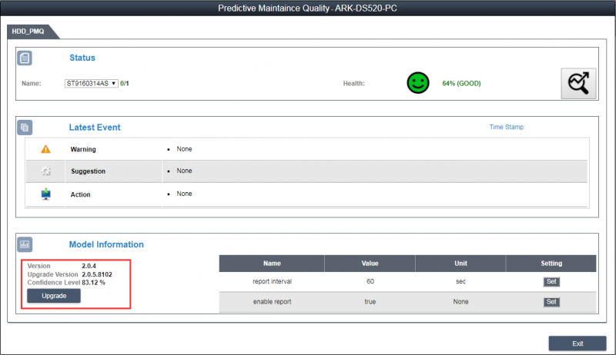The image size is (616, 355).
Task: Click the Status section document icon
Action: (25, 58)
